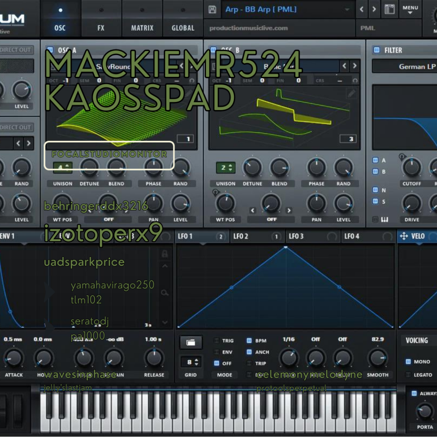Go to the previous preset using the left arrow
The width and height of the screenshot is (437, 437).
point(361,9)
